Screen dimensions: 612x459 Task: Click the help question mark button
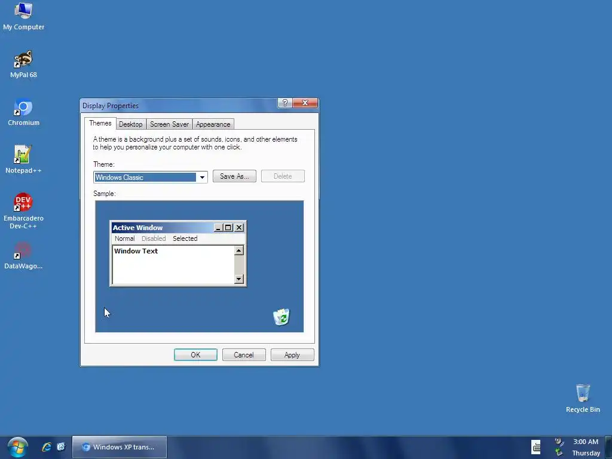point(285,103)
